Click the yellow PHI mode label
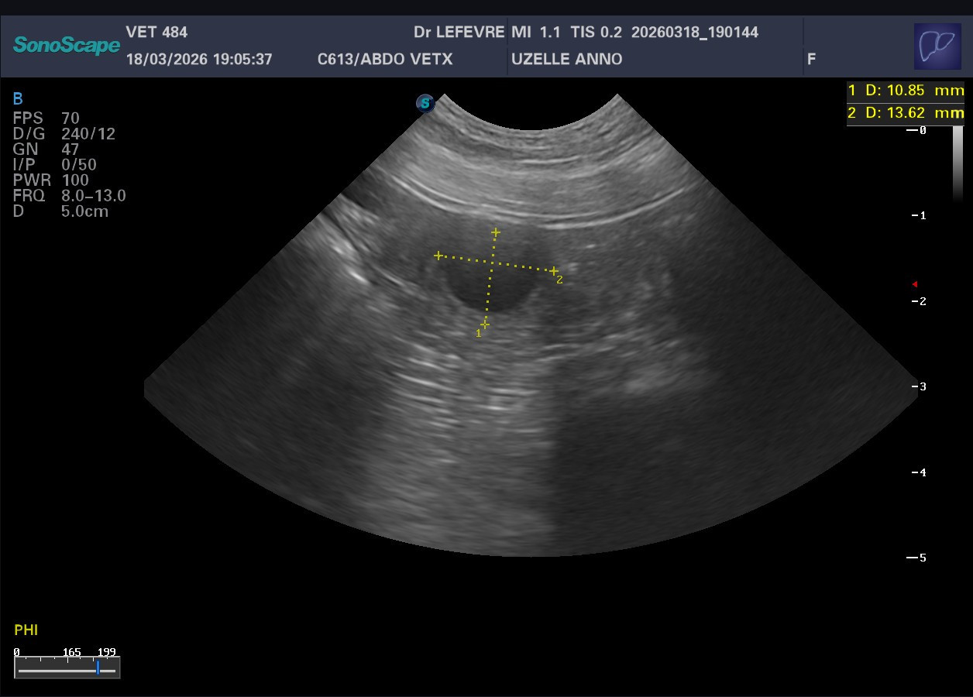The height and width of the screenshot is (697, 973). pos(26,630)
